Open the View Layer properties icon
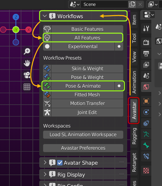 146,65
